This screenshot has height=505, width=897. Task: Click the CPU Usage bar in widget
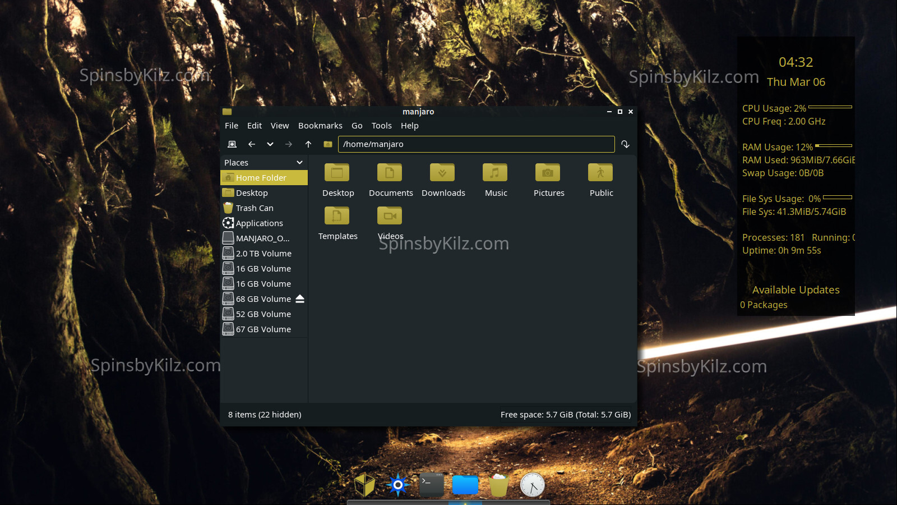pyautogui.click(x=830, y=107)
